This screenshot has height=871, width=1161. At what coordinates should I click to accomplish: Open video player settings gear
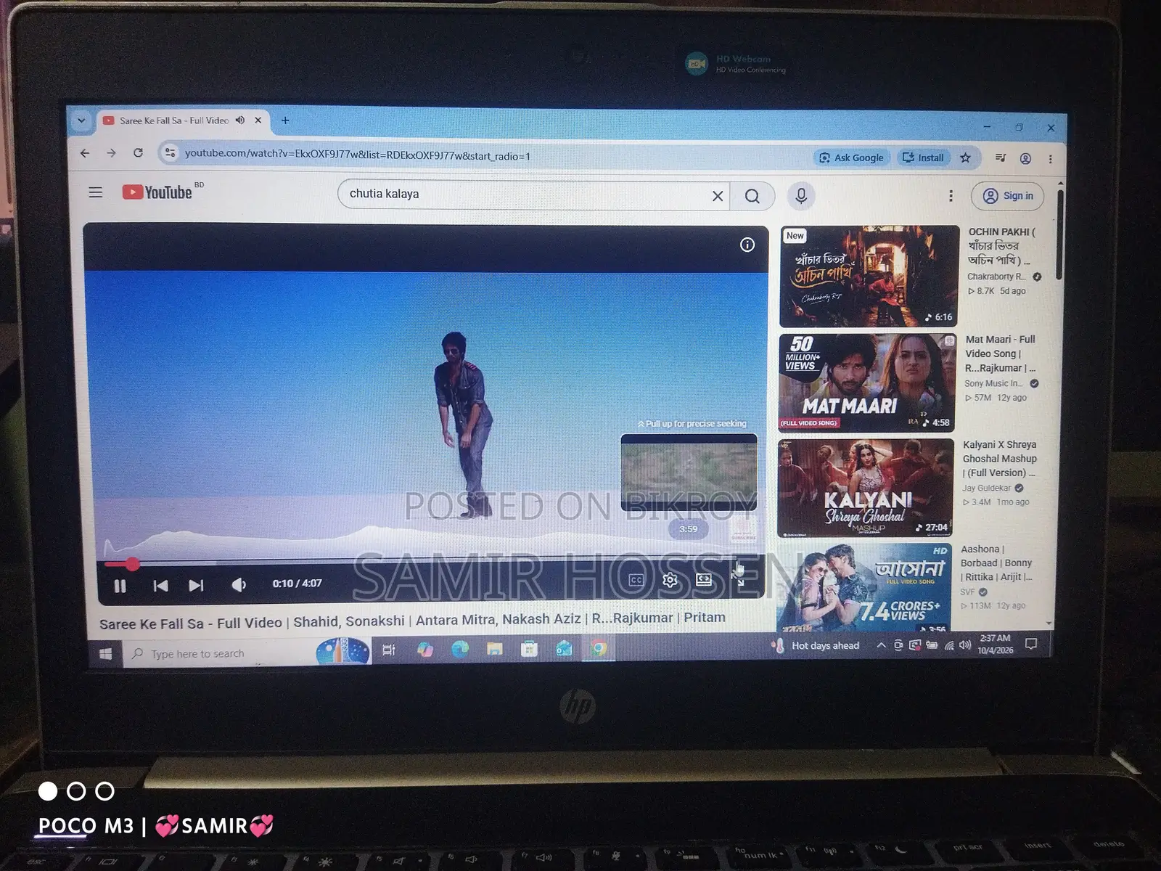[x=670, y=580]
